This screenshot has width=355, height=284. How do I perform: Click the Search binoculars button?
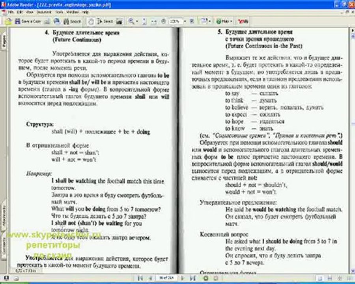pyautogui.click(x=73, y=22)
